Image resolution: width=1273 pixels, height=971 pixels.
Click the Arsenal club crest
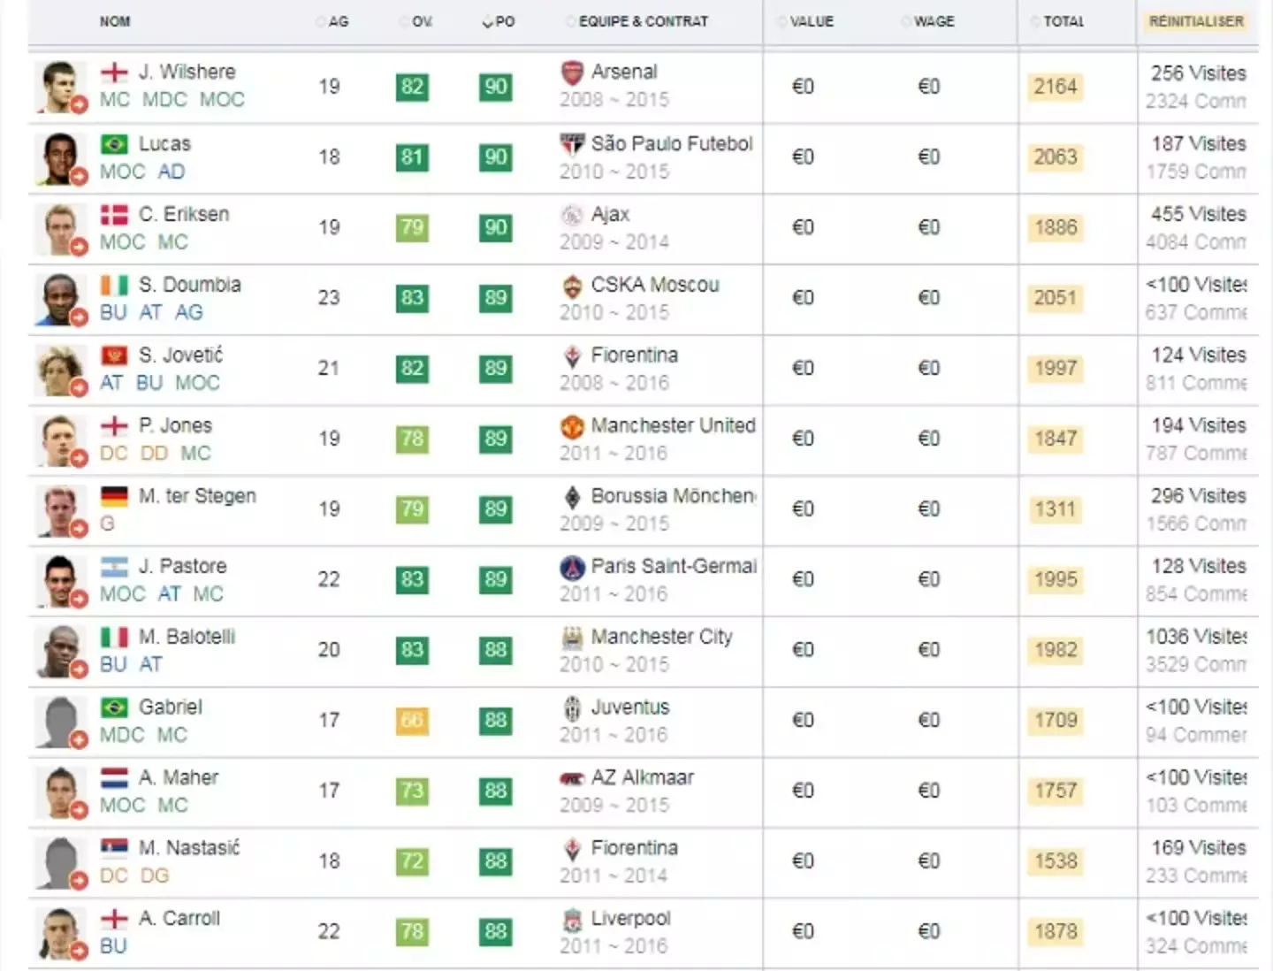point(572,73)
